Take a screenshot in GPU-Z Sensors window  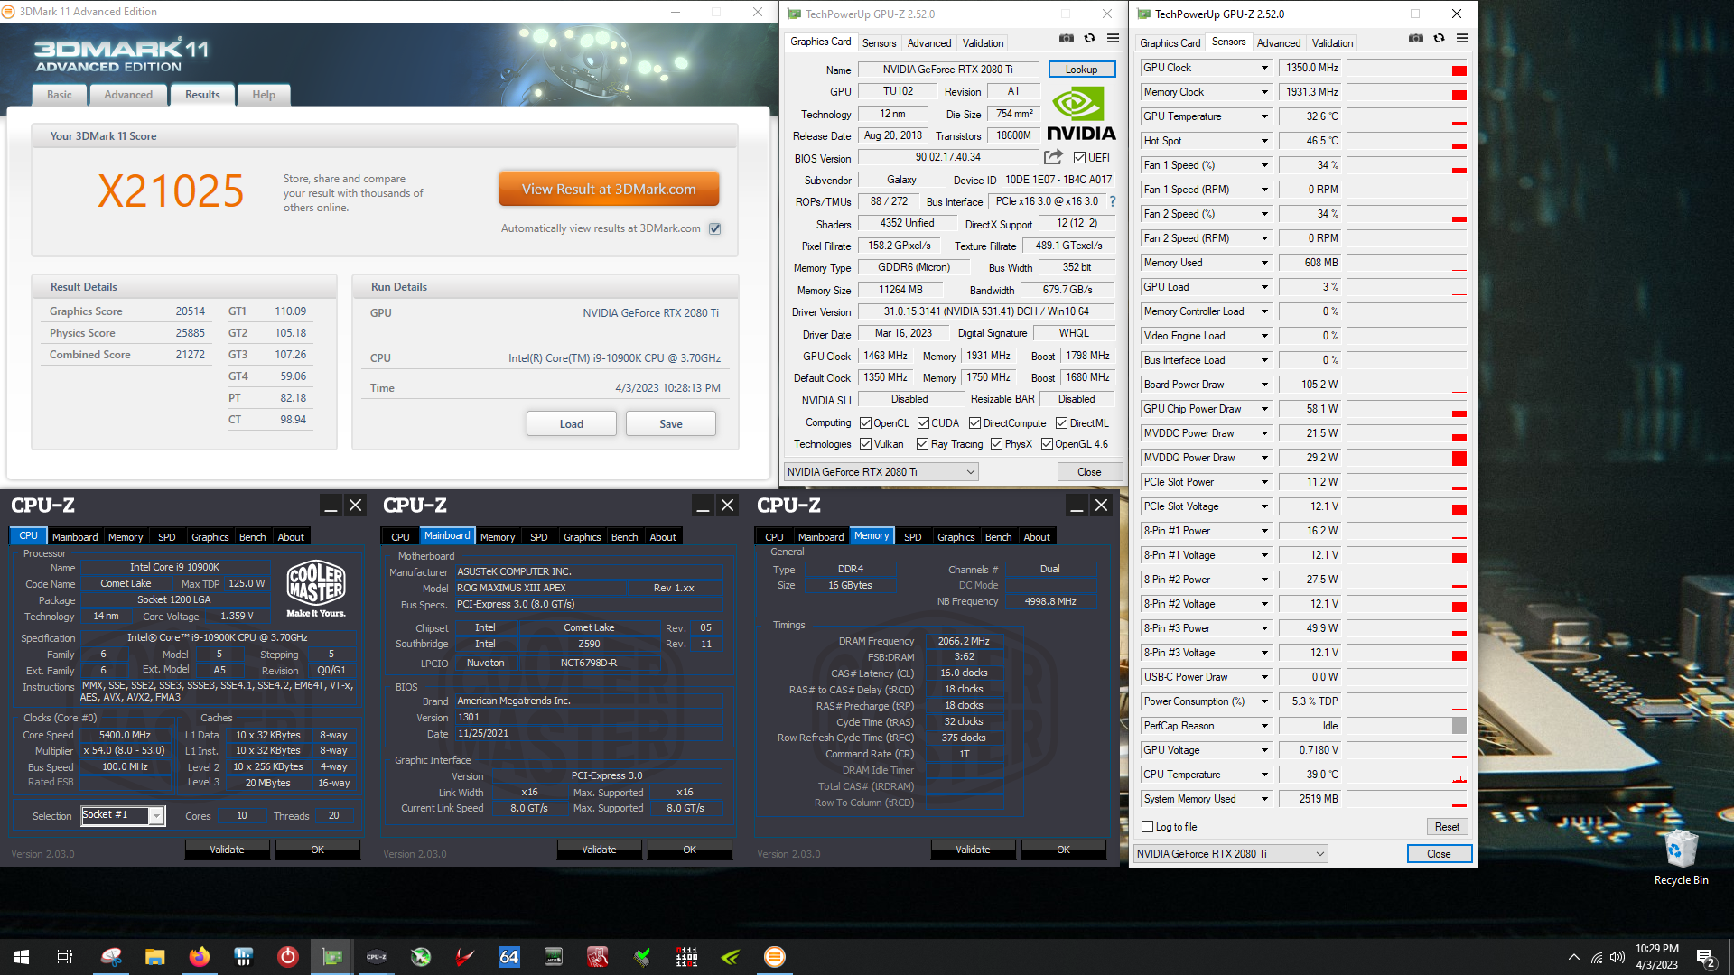pos(1416,39)
